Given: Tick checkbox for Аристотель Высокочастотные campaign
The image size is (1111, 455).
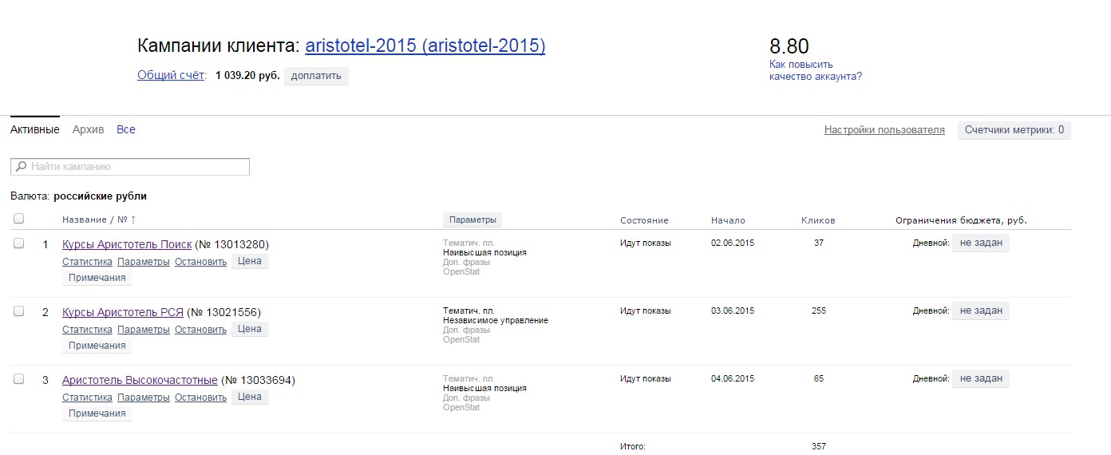Looking at the screenshot, I should 19,379.
